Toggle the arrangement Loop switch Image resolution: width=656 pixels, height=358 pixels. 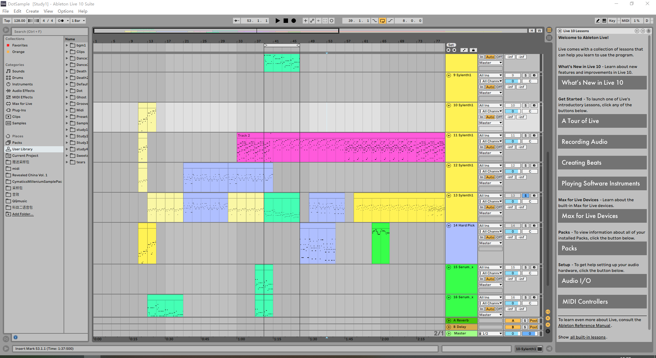(x=382, y=21)
